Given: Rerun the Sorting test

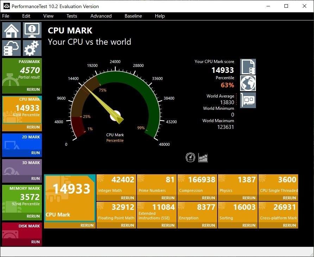Looking at the screenshot, I should tap(238, 225).
